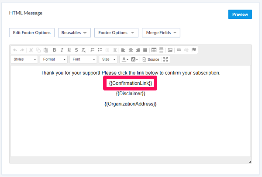This screenshot has height=177, width=262.
Task: Open the Format dropdown
Action: coord(54,59)
